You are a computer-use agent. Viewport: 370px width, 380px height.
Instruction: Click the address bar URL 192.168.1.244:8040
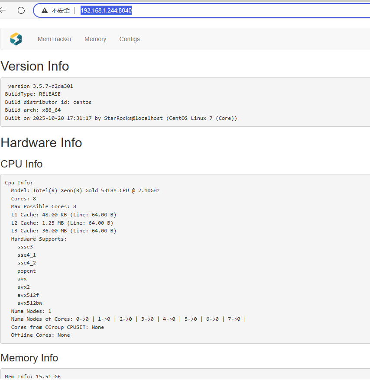106,10
